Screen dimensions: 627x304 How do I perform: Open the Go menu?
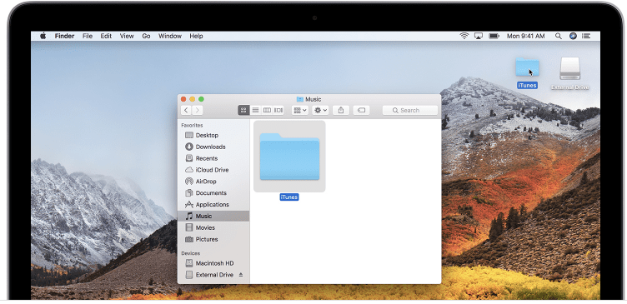pos(147,36)
